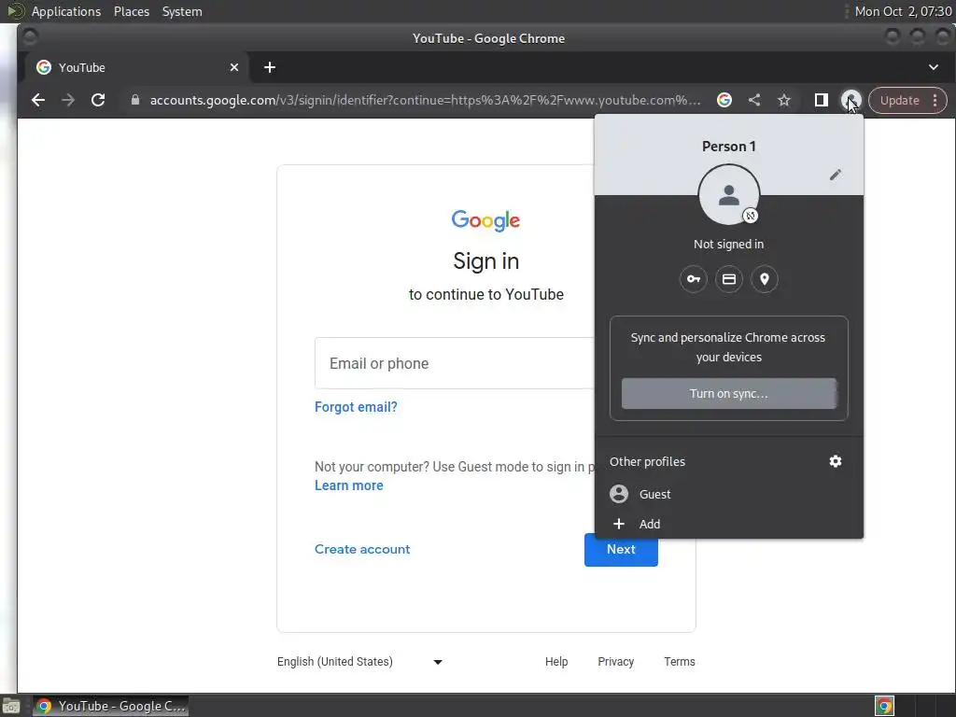The height and width of the screenshot is (717, 956).
Task: Click the address bar URL
Action: (425, 100)
